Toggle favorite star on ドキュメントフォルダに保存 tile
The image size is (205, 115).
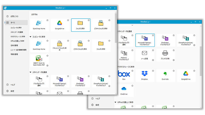click(x=68, y=41)
